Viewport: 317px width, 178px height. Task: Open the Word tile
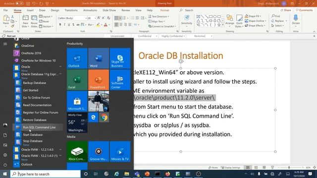point(99,58)
